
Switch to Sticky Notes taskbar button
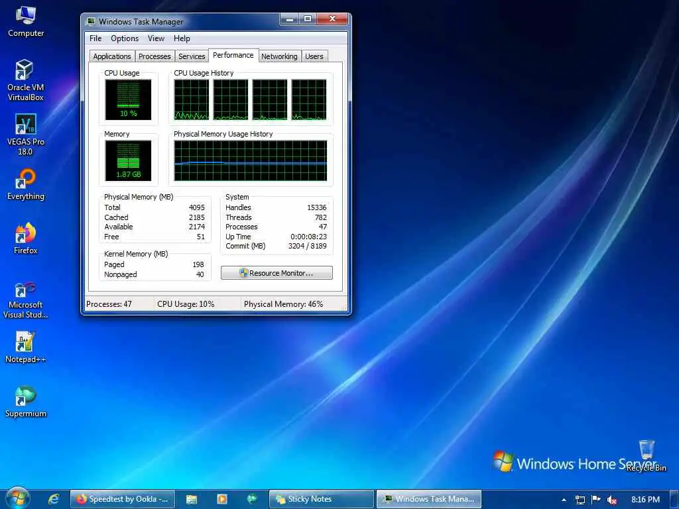pos(322,499)
